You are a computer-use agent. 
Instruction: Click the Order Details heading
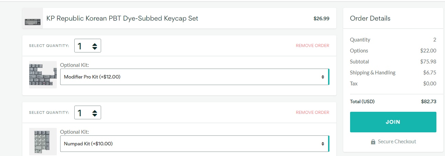click(x=370, y=19)
